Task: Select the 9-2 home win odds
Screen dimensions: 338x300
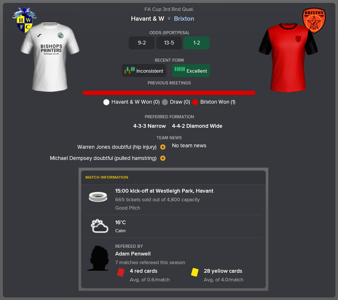Action: click(142, 43)
